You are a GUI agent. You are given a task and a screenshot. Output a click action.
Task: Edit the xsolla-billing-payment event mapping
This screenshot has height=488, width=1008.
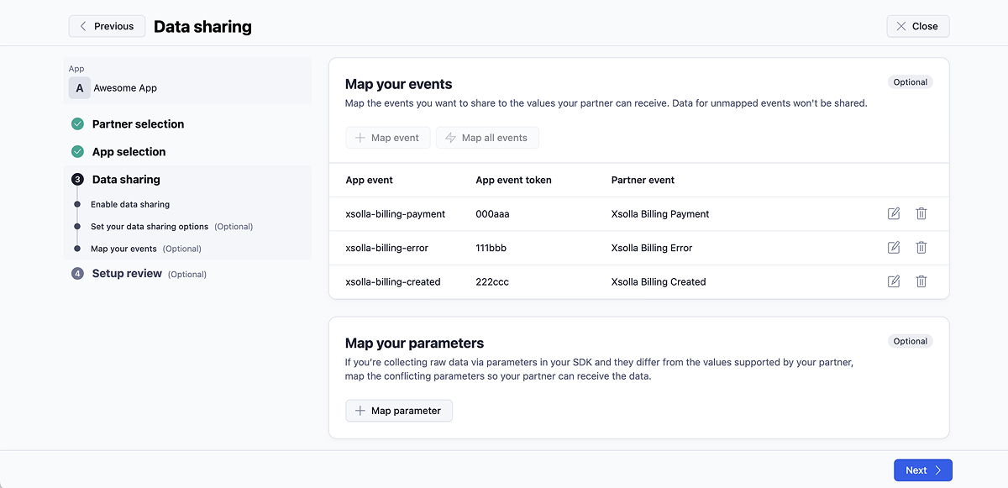[x=894, y=213]
